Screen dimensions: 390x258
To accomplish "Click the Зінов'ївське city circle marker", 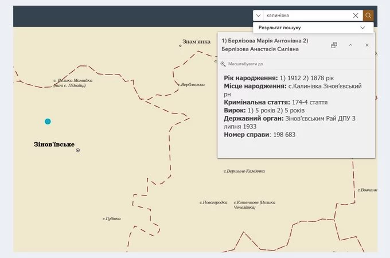I will click(x=78, y=150).
